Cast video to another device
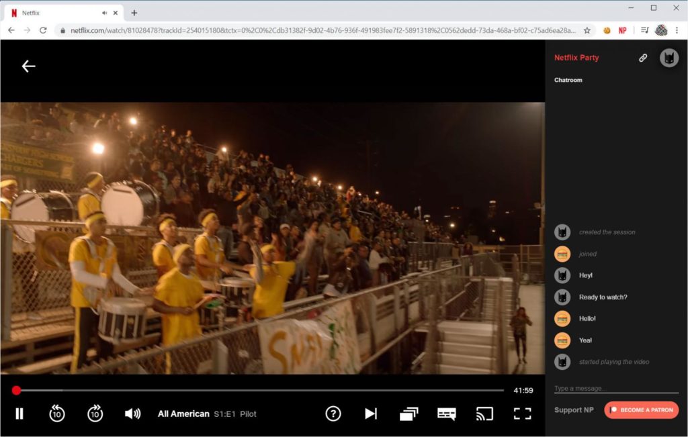The height and width of the screenshot is (437, 688). pyautogui.click(x=484, y=414)
